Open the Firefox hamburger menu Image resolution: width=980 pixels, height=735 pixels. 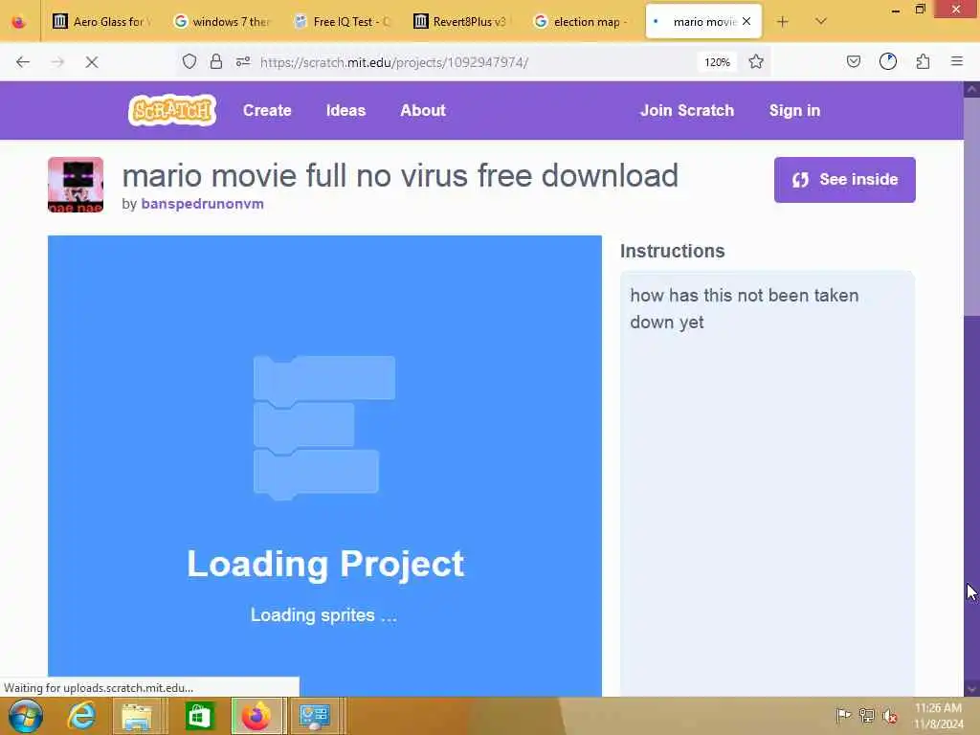click(957, 61)
